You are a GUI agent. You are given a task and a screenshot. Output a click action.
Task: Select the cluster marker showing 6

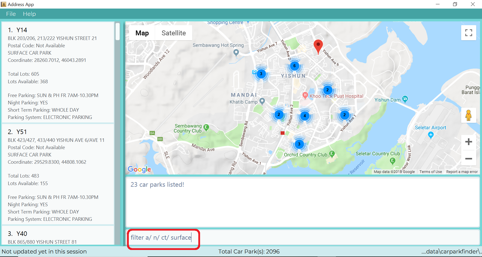coord(294,66)
